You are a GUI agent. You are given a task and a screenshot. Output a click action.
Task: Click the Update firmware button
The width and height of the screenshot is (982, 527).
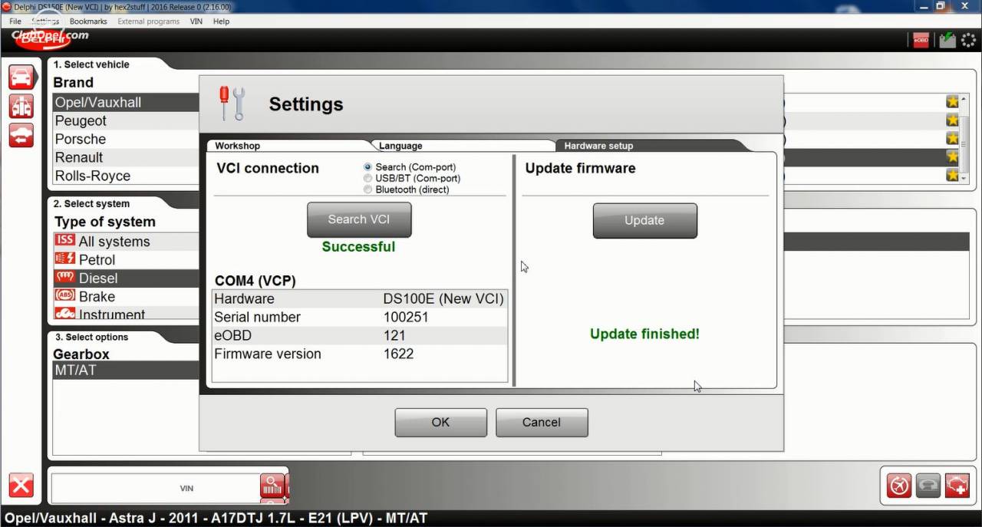(645, 220)
